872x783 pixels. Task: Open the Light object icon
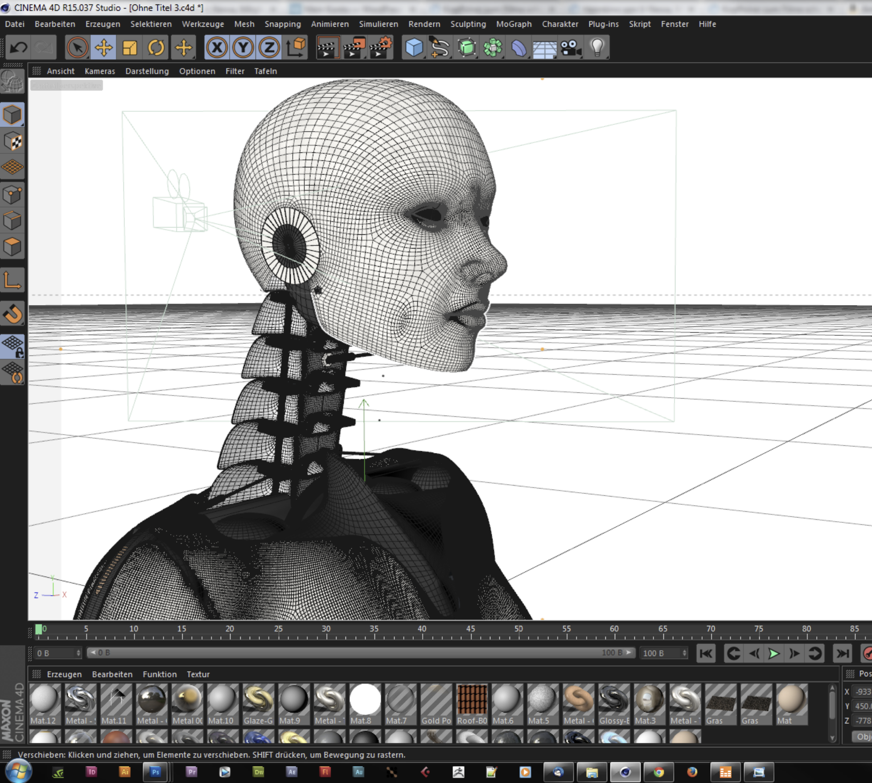(x=597, y=48)
